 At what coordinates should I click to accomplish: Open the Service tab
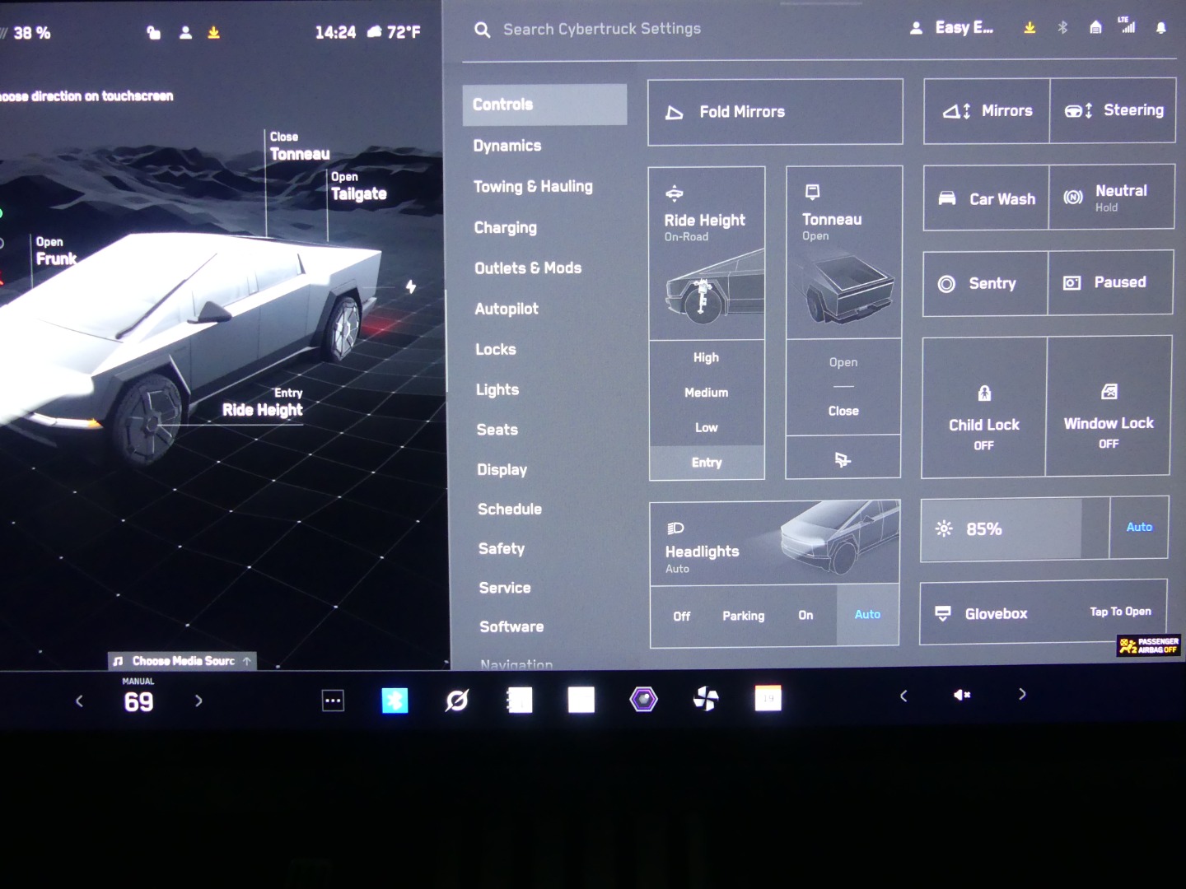tap(505, 589)
